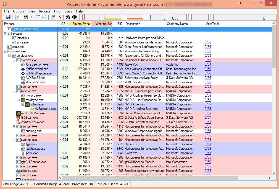Open the Find menu

pyautogui.click(x=57, y=11)
